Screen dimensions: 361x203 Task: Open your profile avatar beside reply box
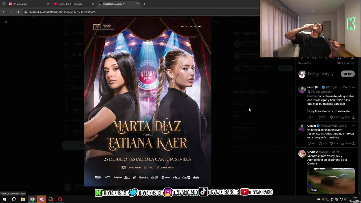click(x=302, y=74)
